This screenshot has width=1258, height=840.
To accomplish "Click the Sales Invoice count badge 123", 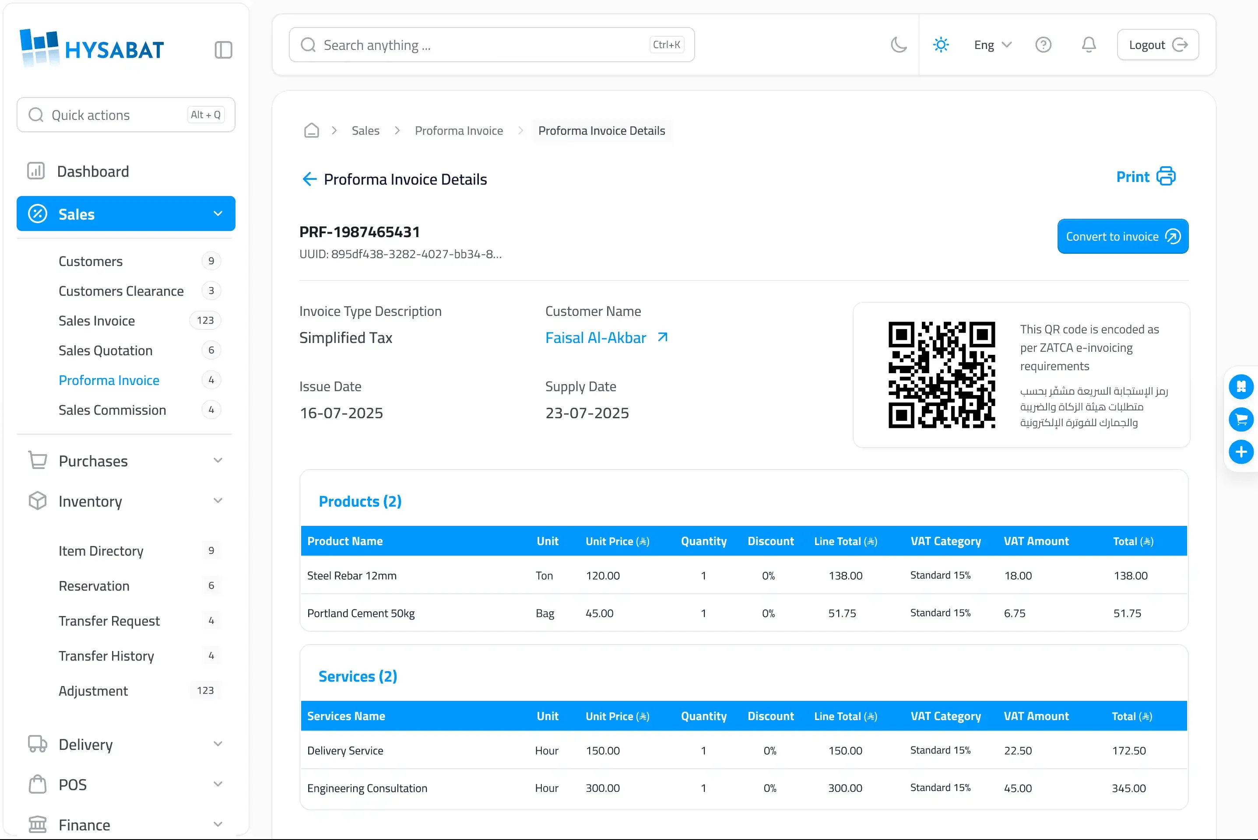I will pyautogui.click(x=205, y=320).
